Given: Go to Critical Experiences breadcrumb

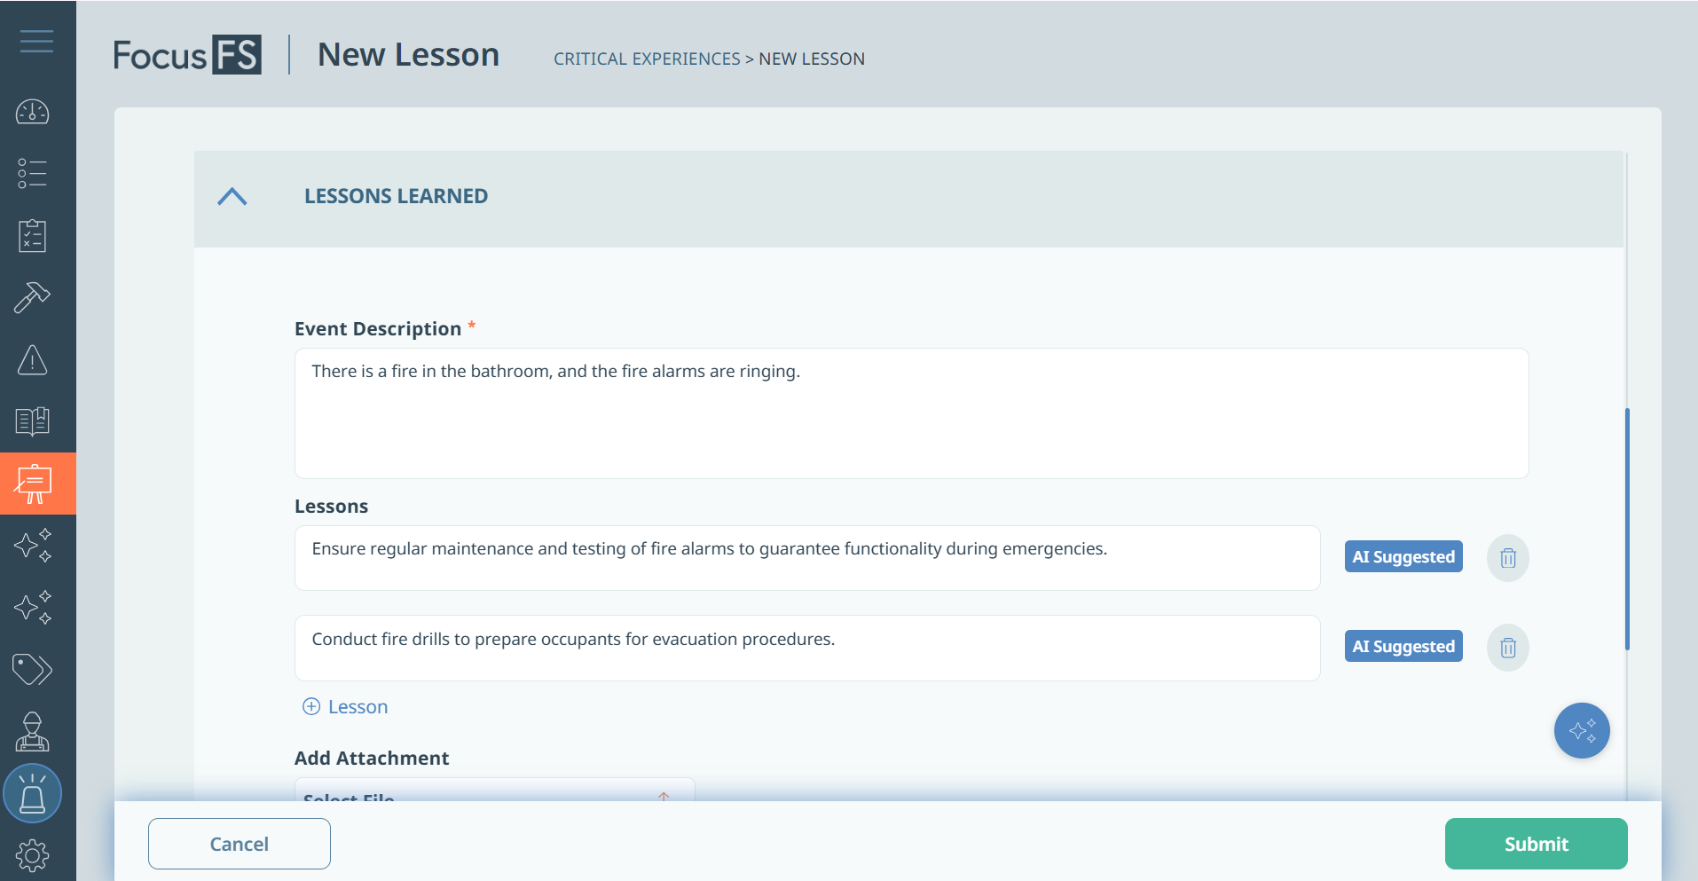Looking at the screenshot, I should pyautogui.click(x=647, y=59).
